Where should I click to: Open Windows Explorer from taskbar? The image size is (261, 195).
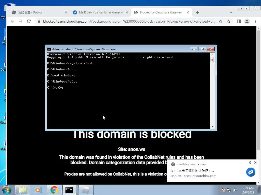(23, 190)
